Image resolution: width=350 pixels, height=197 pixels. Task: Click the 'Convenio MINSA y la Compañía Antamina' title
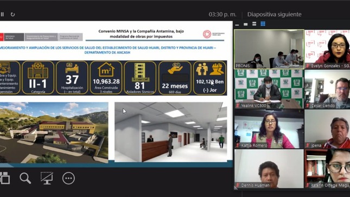pos(141,34)
